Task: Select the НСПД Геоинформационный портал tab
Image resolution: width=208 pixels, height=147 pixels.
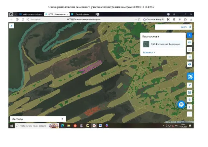Action: pyautogui.click(x=57, y=14)
